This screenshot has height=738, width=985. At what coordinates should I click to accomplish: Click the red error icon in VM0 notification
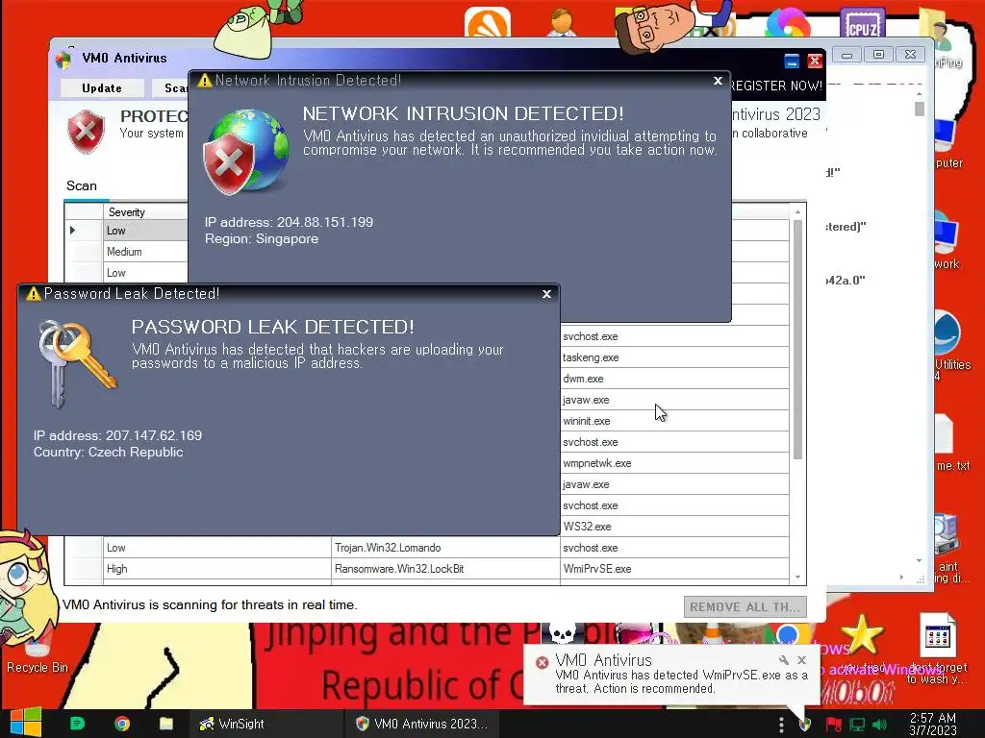(542, 662)
